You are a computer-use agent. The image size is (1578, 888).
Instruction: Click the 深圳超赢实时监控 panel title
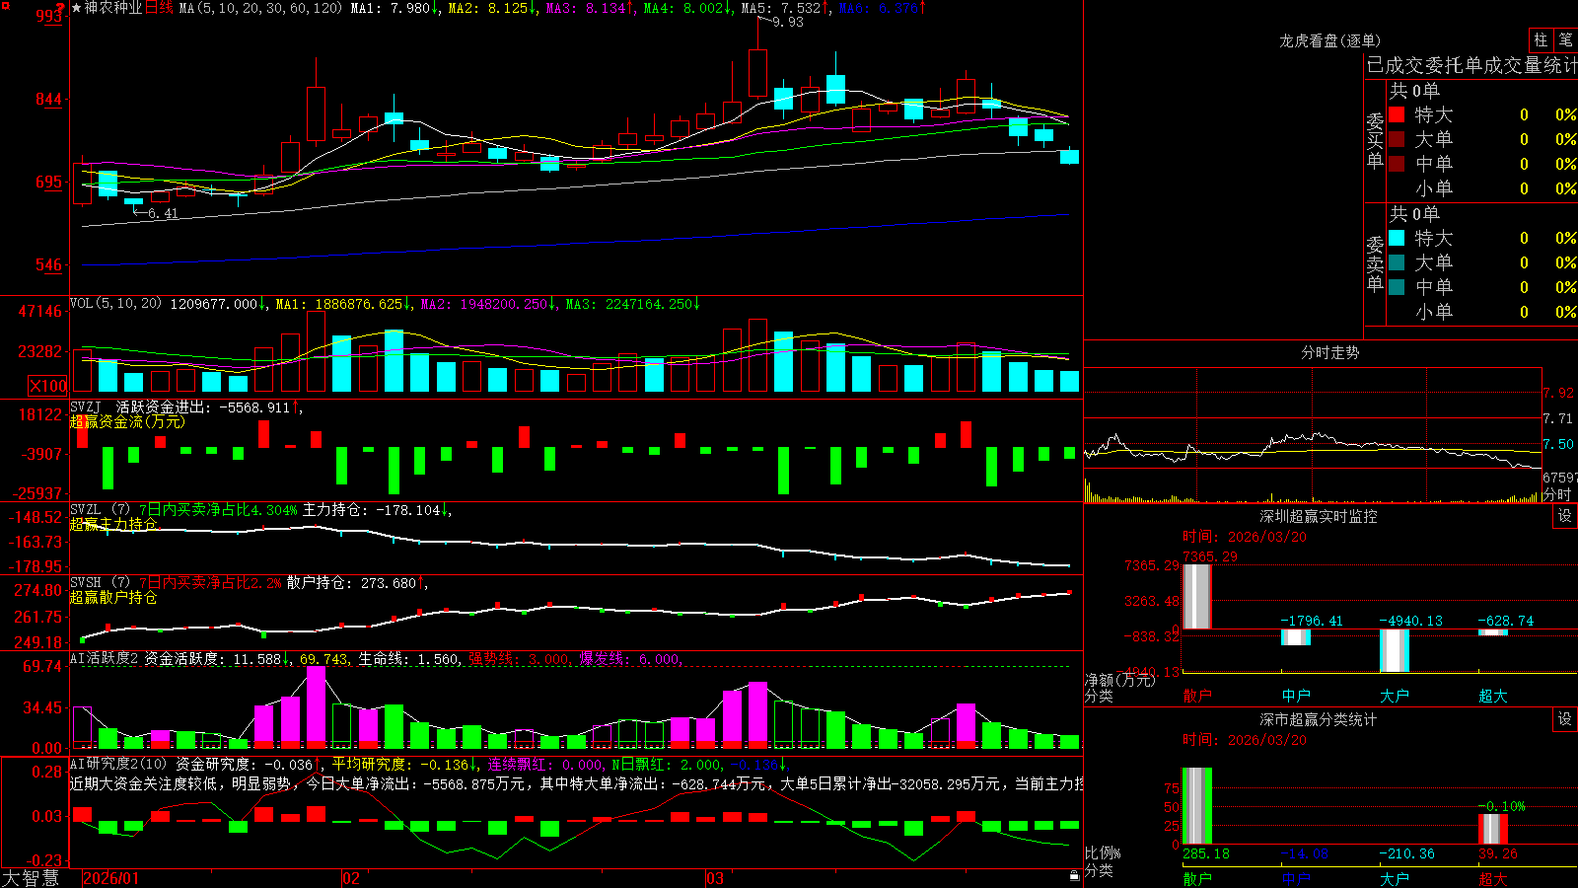[x=1319, y=516]
